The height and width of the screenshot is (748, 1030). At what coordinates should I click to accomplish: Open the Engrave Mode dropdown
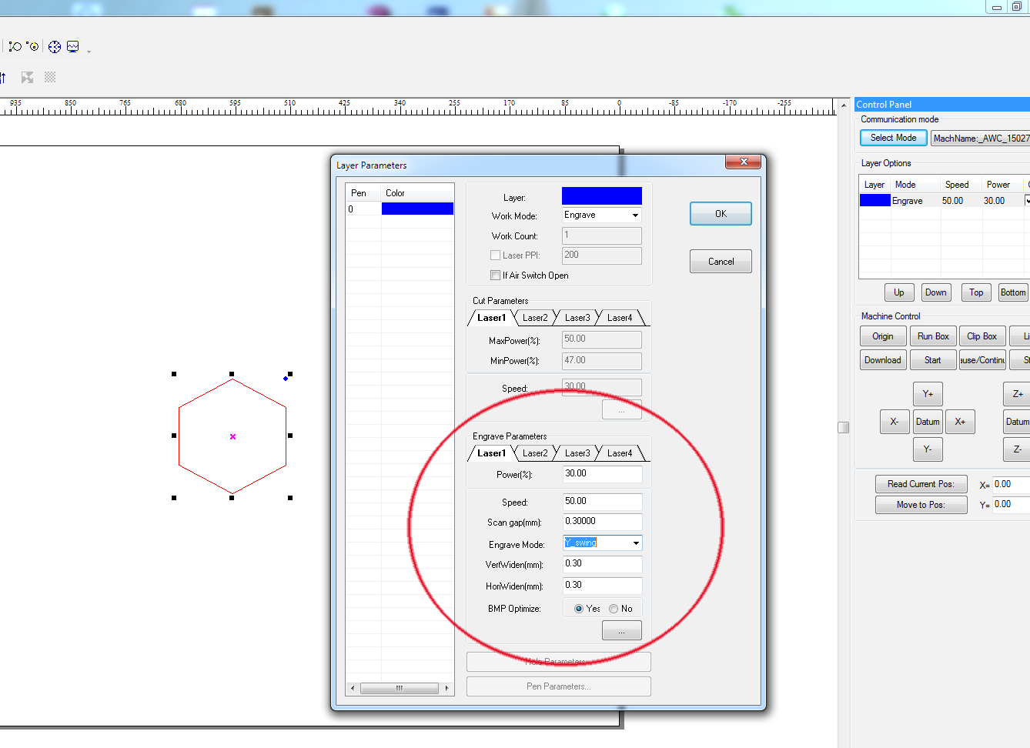coord(636,543)
